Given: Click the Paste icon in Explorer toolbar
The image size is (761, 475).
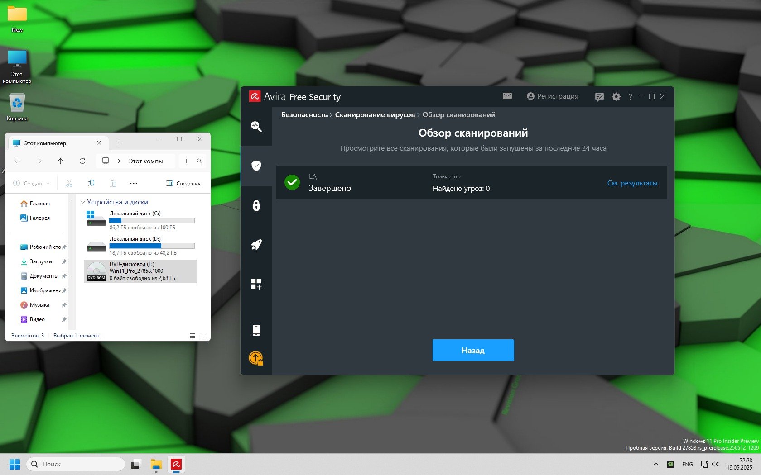Looking at the screenshot, I should pos(113,183).
